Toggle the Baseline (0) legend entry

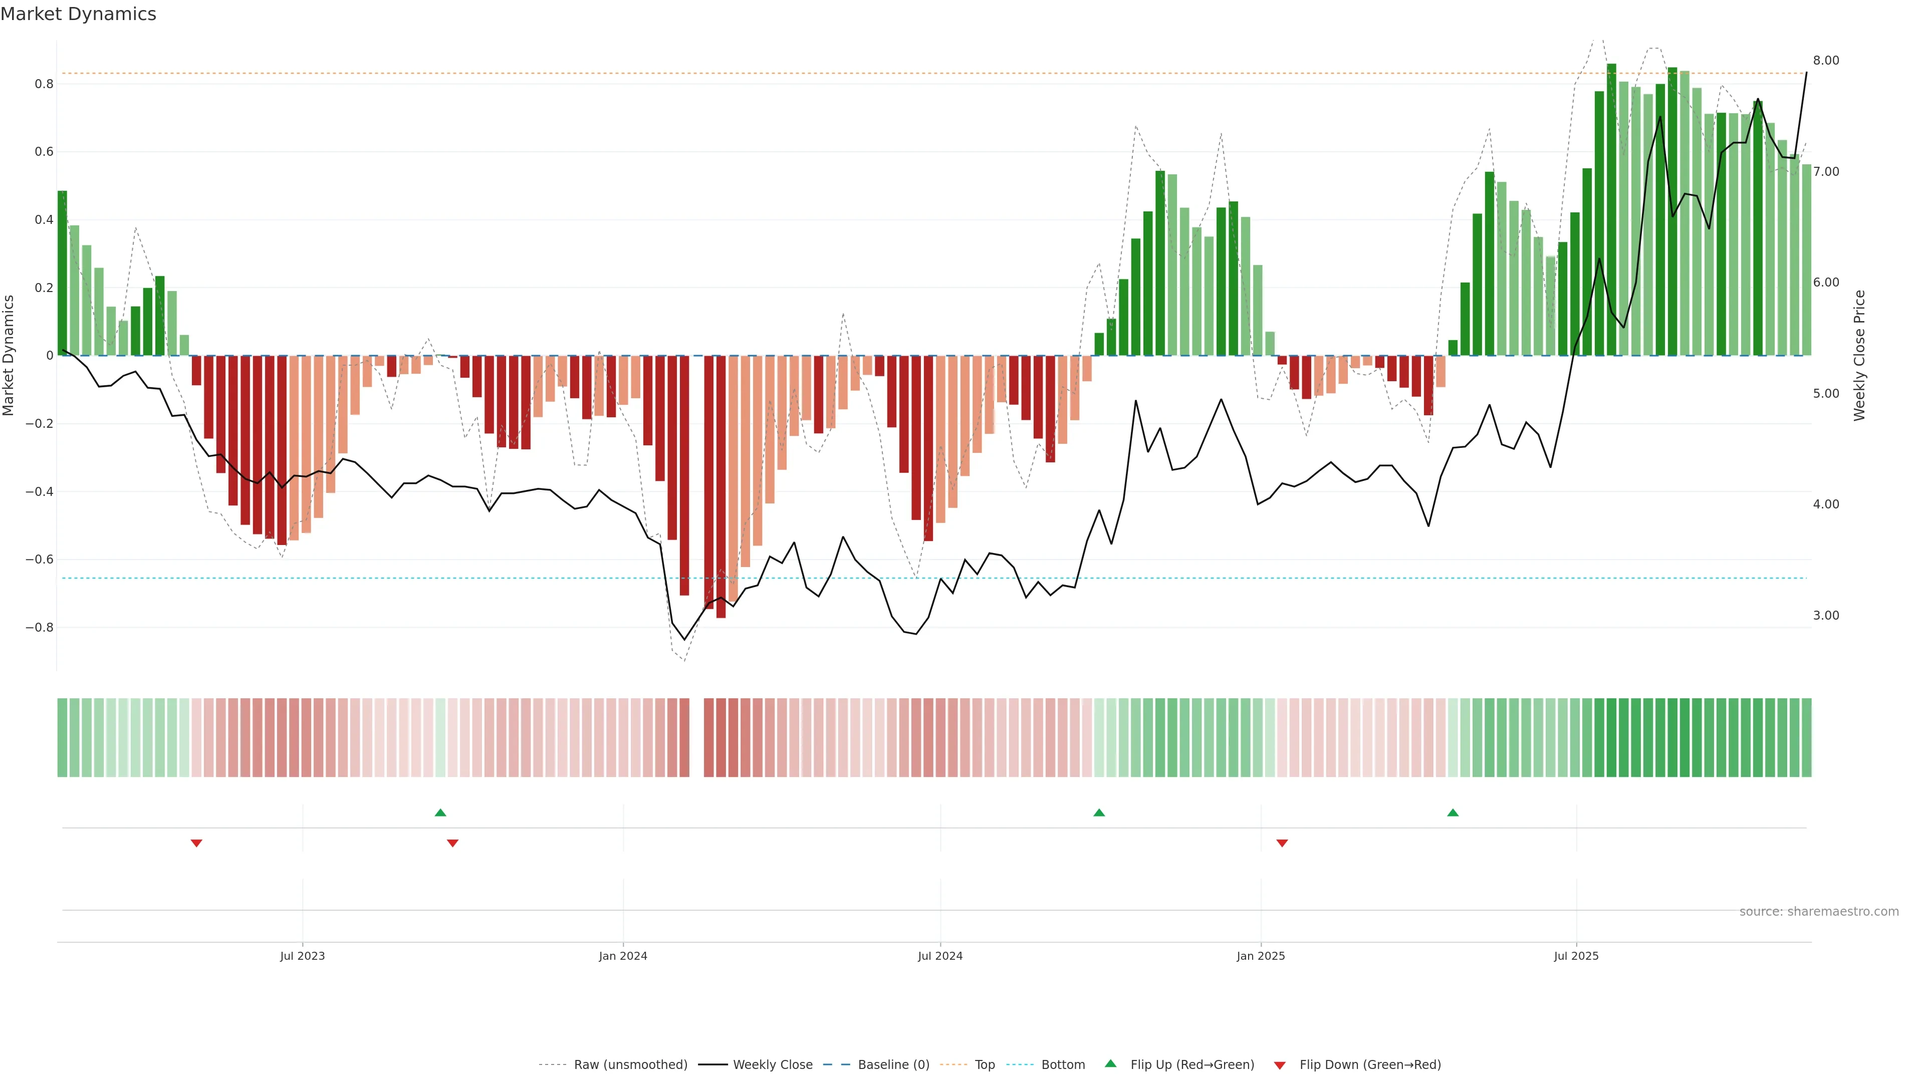893,1064
